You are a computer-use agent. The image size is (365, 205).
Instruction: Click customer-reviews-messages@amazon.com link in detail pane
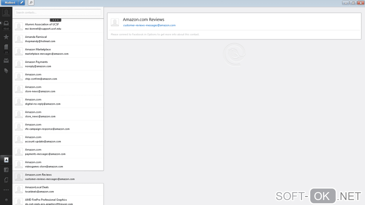pyautogui.click(x=149, y=25)
